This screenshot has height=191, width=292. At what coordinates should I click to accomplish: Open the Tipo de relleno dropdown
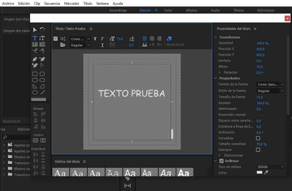point(270,167)
